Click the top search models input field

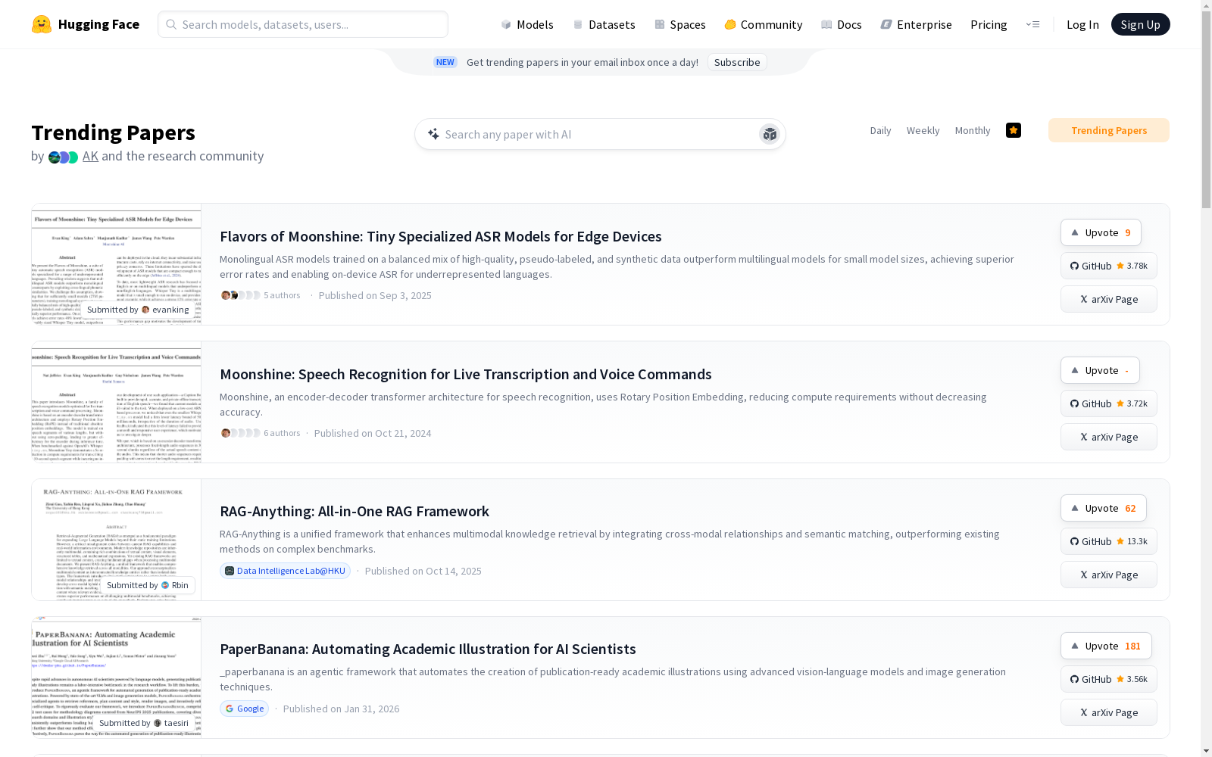303,24
